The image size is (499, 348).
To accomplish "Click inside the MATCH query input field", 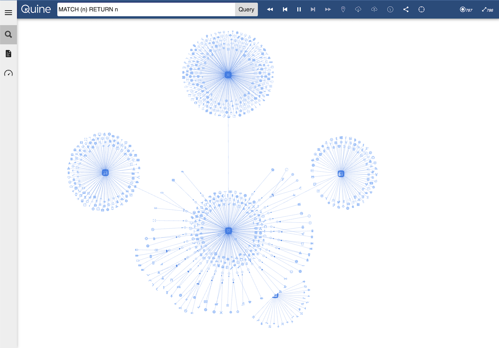I will 145,9.
